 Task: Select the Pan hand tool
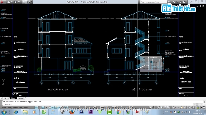[158, 108]
